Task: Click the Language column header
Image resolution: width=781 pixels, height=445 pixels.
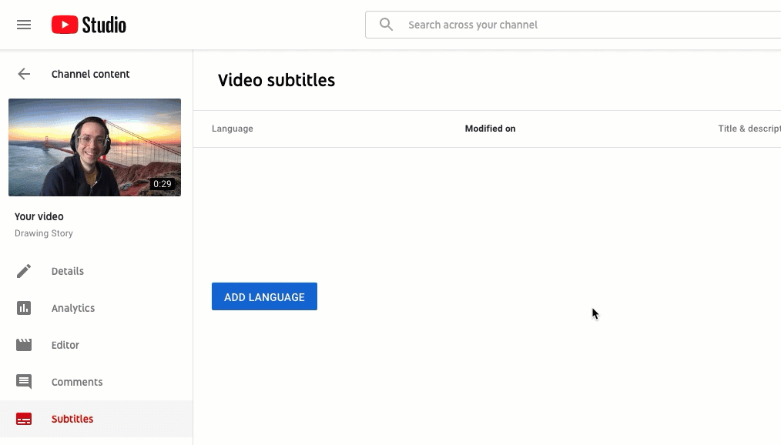Action: (x=233, y=129)
